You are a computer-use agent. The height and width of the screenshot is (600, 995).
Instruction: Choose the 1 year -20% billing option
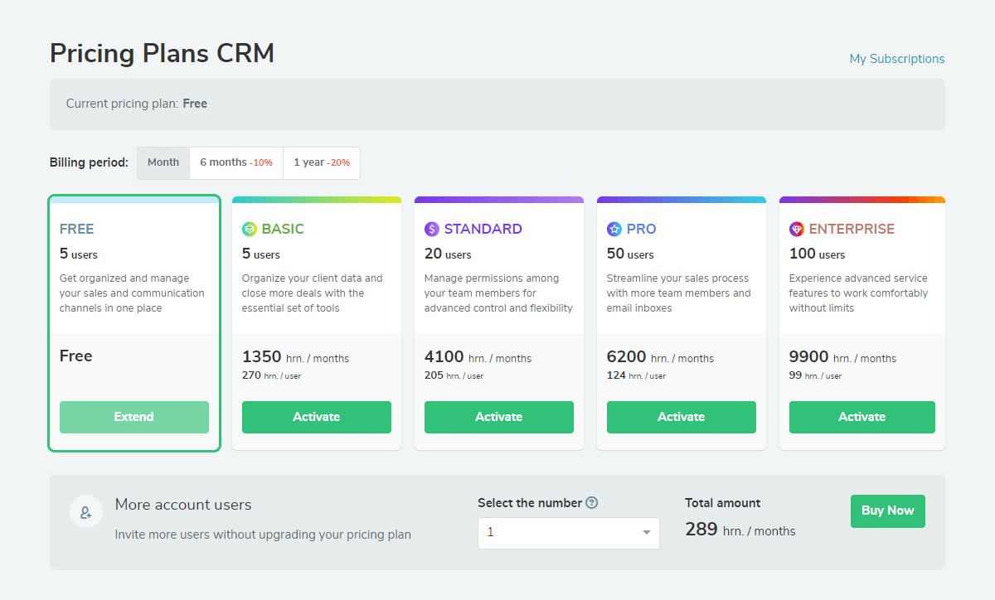322,162
